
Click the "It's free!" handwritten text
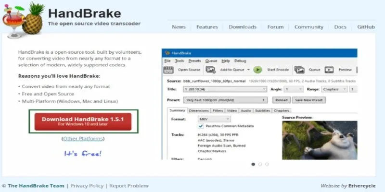[83, 154]
